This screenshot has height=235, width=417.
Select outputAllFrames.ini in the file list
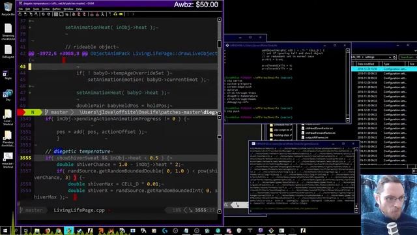click(x=315, y=138)
